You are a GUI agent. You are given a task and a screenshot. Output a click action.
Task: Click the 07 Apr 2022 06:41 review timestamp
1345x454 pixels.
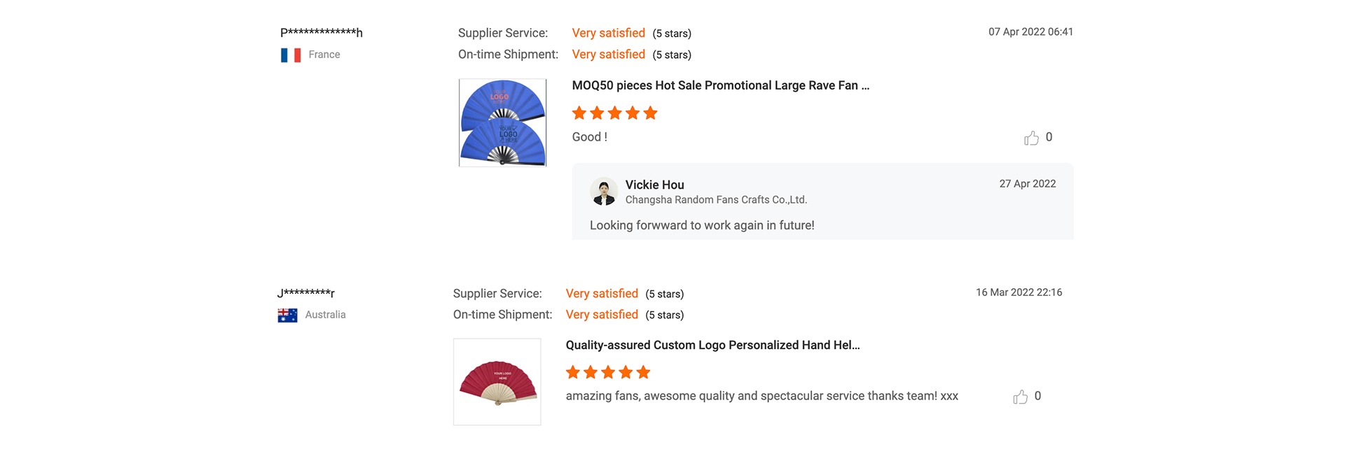coord(1030,32)
